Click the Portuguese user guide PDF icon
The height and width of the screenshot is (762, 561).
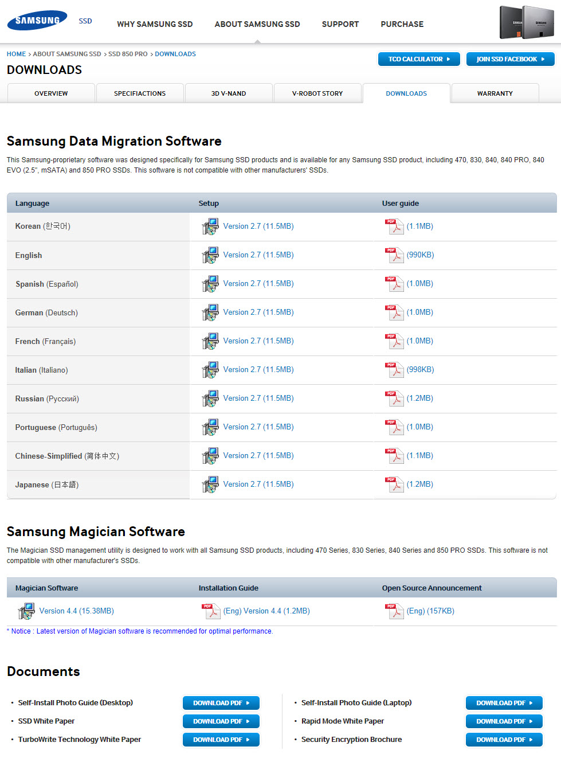(394, 427)
